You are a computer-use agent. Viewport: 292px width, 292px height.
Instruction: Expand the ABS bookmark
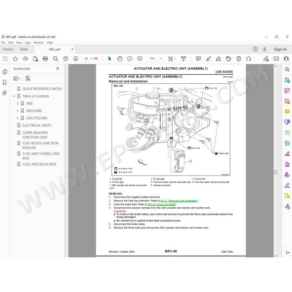point(18,103)
